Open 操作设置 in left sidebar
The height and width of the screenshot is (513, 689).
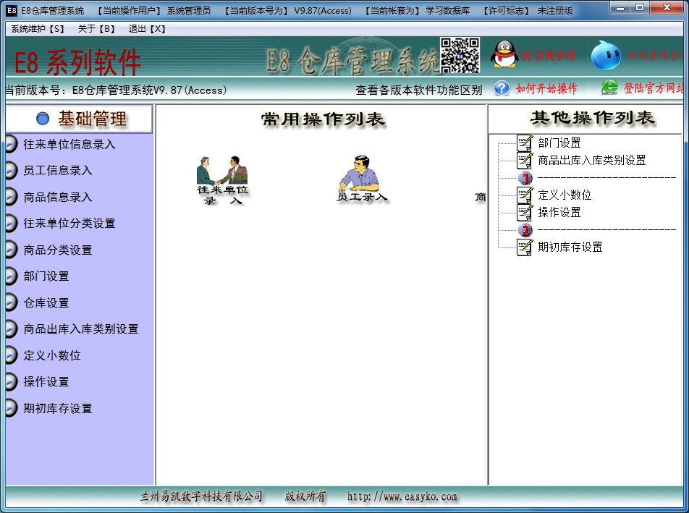tap(46, 382)
